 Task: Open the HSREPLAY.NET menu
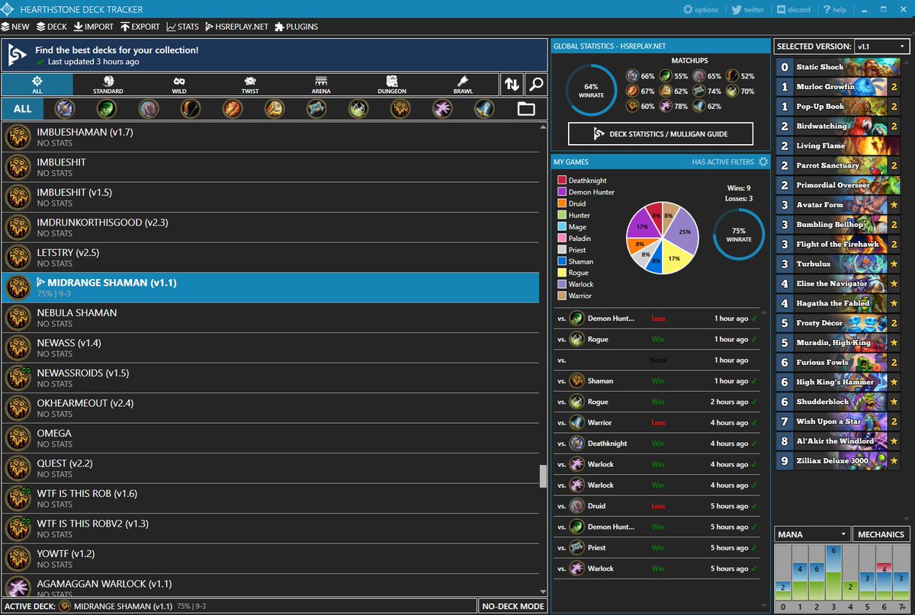tap(237, 27)
